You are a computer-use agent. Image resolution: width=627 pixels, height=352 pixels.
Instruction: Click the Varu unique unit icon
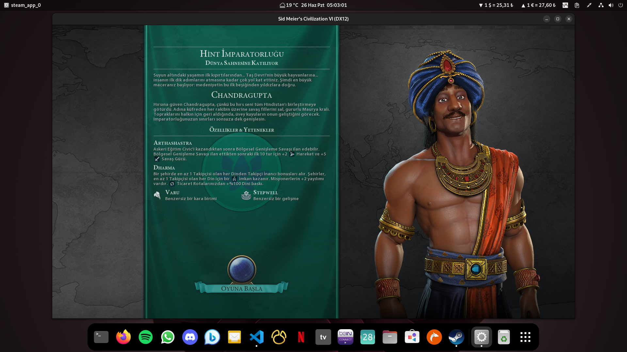point(157,195)
